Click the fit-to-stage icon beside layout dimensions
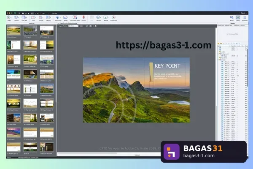The width and height of the screenshot is (253, 169). click(91, 26)
